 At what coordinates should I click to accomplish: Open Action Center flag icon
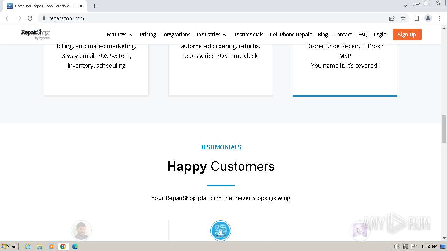coord(413,246)
